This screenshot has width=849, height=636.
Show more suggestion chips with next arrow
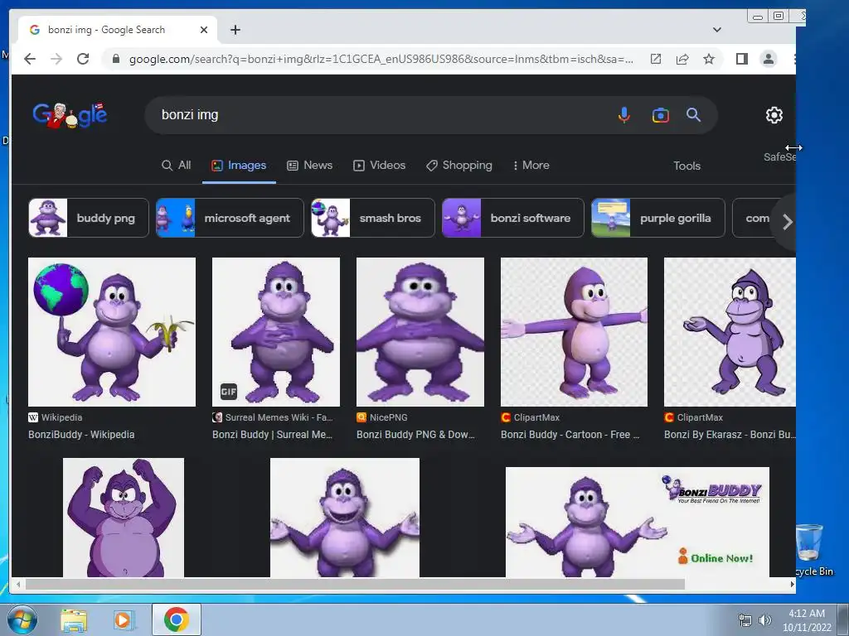coord(788,222)
